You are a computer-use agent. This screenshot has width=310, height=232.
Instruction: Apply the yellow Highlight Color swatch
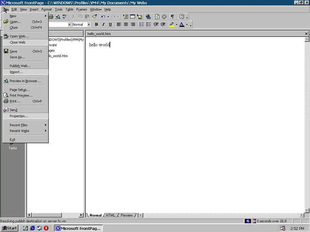(172, 24)
